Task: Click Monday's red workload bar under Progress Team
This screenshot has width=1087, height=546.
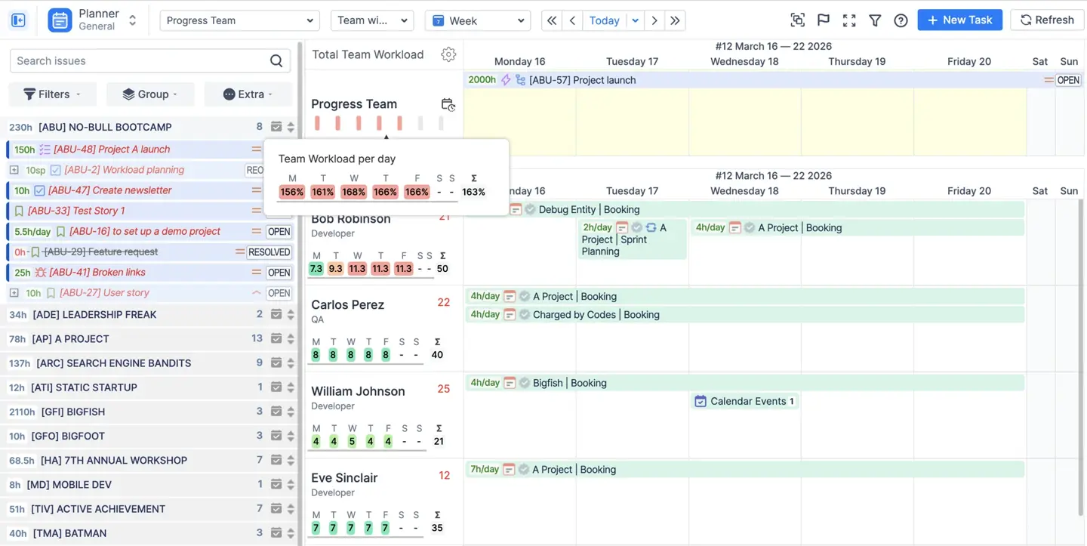Action: [x=318, y=122]
